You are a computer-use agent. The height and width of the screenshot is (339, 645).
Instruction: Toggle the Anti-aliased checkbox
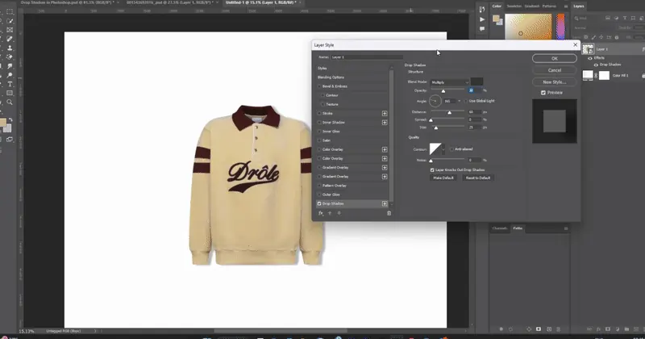click(451, 149)
